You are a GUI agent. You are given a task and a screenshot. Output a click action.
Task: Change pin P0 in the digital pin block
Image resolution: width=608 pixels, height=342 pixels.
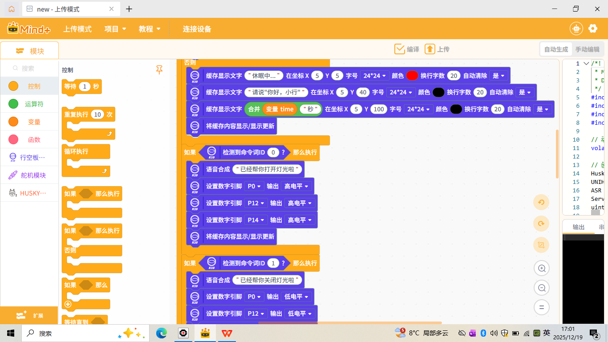[x=255, y=186]
